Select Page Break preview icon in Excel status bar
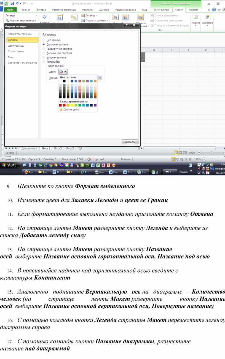Viewport: 225px width, 359px height. [x=185, y=153]
